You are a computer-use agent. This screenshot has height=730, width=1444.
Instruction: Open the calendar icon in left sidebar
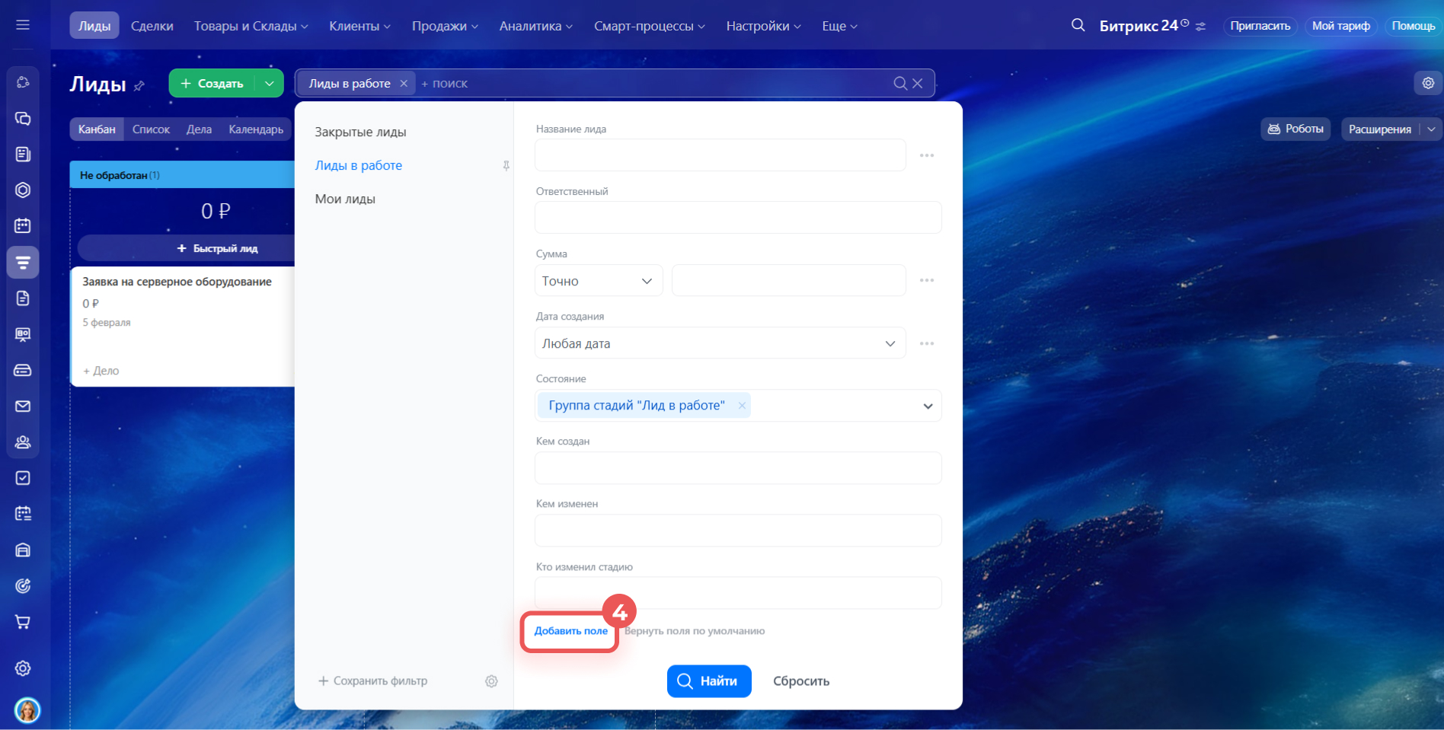coord(23,225)
